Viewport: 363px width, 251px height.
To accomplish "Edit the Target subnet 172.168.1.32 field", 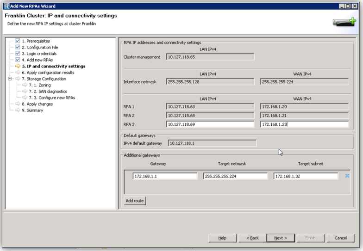I will (x=306, y=176).
